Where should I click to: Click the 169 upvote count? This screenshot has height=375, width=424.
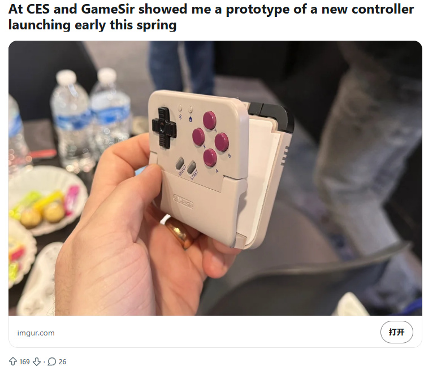[25, 361]
